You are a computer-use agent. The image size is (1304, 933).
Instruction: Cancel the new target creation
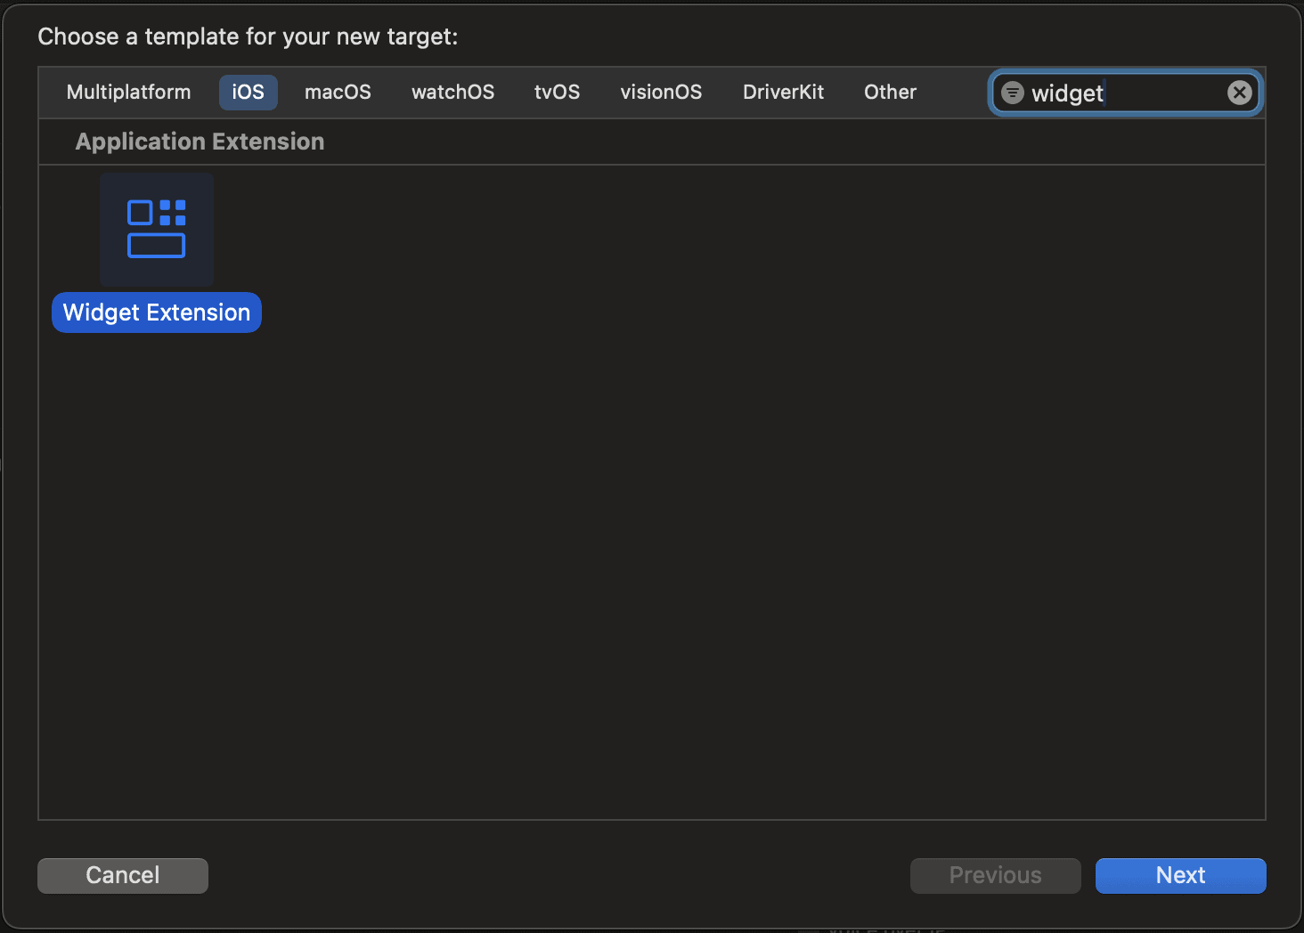click(122, 875)
